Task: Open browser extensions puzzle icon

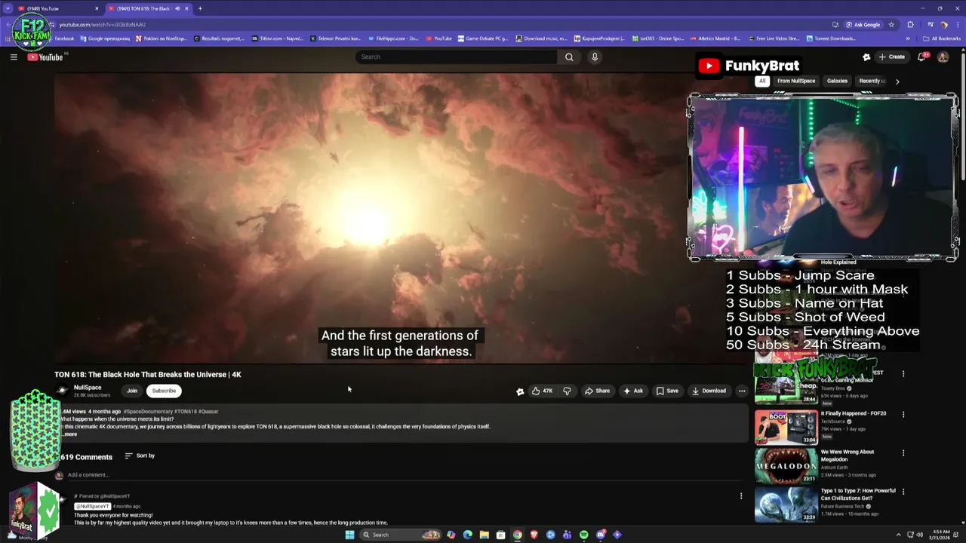Action: (910, 24)
